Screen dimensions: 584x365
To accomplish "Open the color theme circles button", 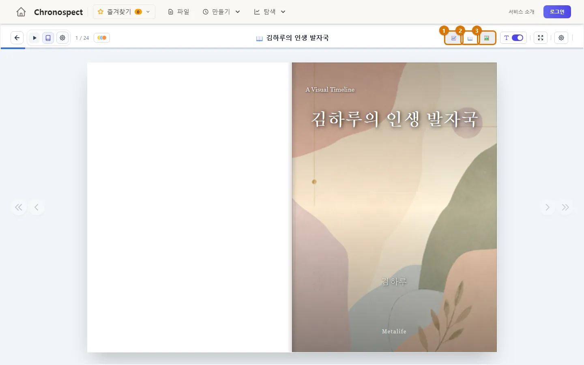I will pos(102,38).
